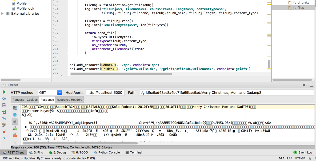This screenshot has height=161, width=316.
Task: Select the Response tab
Action: click(47, 100)
